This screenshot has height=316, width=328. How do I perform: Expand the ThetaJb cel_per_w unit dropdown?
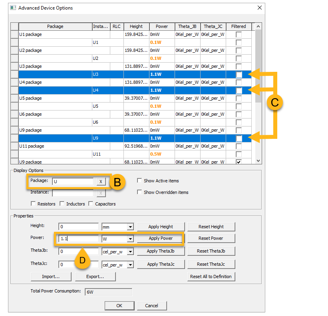pos(130,252)
